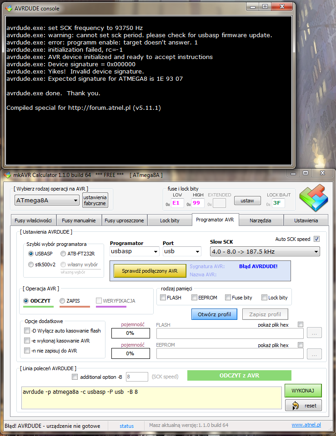This screenshot has width=336, height=436.
Task: Select ATB-FT232R programmer radio button
Action: point(63,254)
